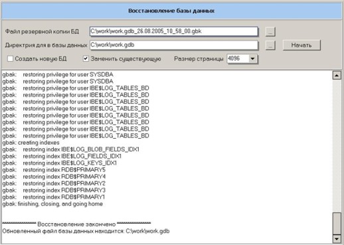Click the backup file path input field

pyautogui.click(x=174, y=31)
